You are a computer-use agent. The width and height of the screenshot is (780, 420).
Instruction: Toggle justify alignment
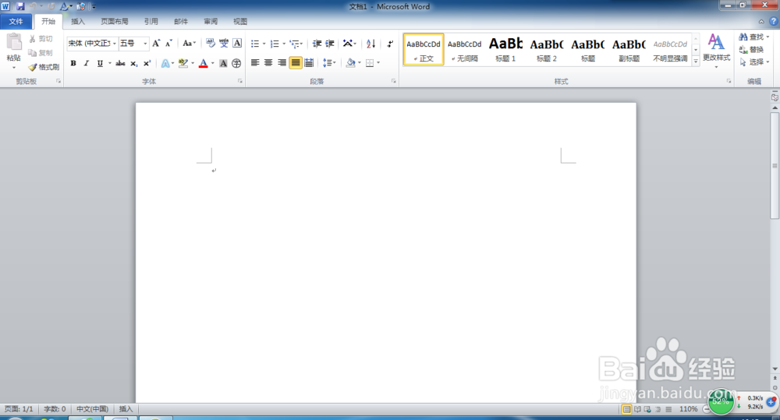coord(296,62)
